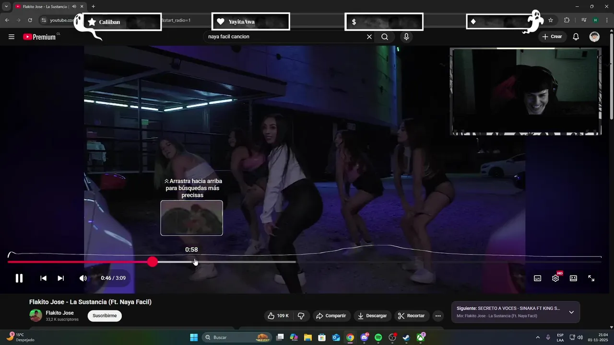Click the seek preview thumbnail

[x=191, y=218]
